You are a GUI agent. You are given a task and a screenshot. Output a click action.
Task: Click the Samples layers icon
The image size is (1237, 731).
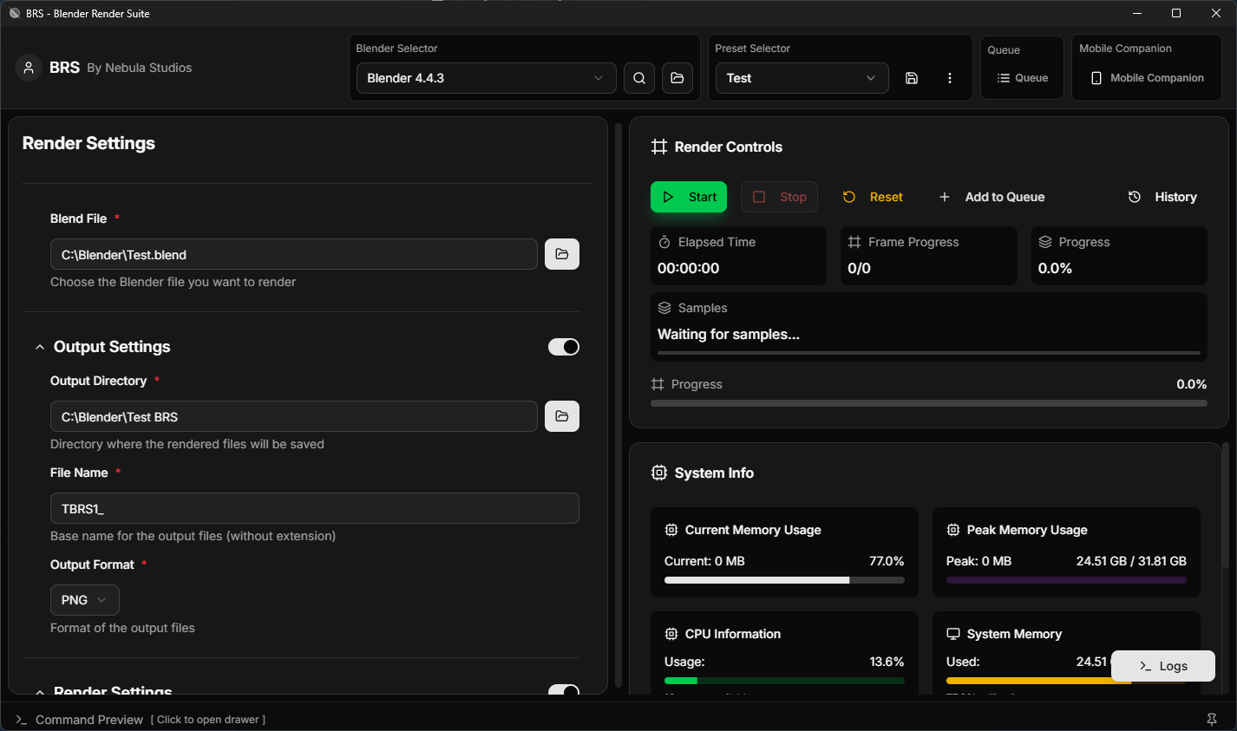click(x=664, y=308)
